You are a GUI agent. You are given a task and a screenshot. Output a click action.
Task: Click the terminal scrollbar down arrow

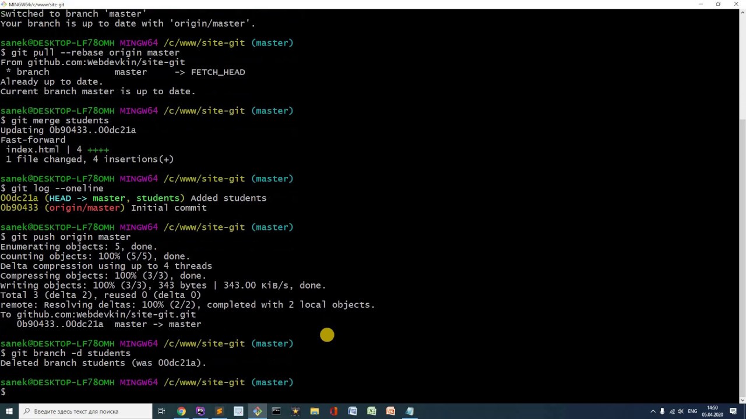click(743, 400)
